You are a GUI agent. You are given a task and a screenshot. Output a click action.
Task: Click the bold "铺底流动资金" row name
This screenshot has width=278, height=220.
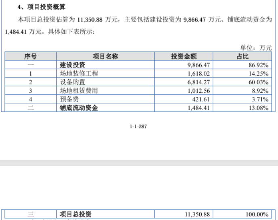tap(79, 108)
